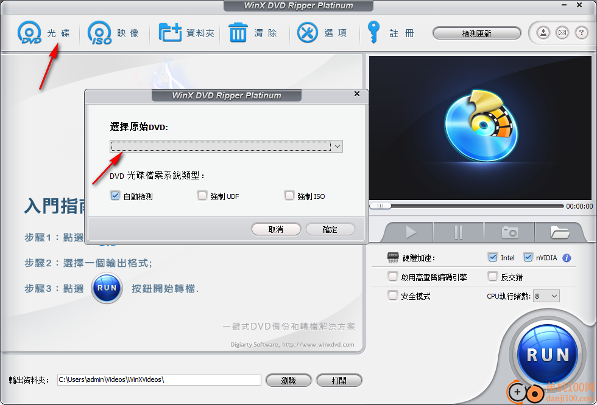Open the ISO 映像 image loader
The image size is (597, 405).
click(x=100, y=33)
